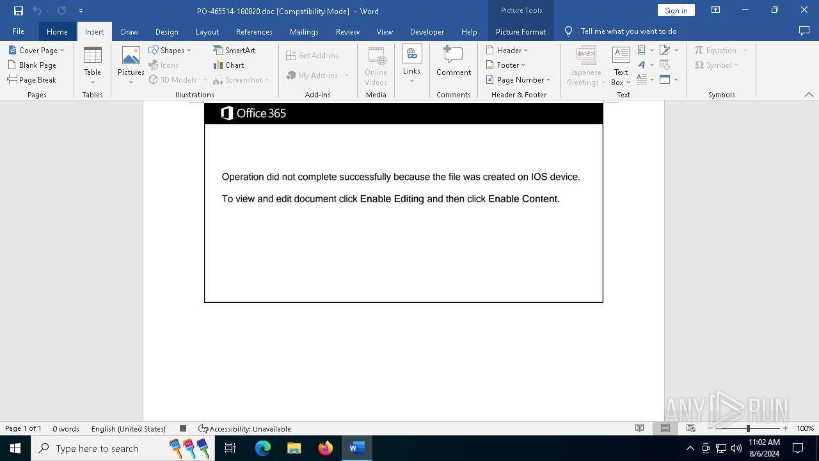Open the Picture Format tab

point(521,31)
